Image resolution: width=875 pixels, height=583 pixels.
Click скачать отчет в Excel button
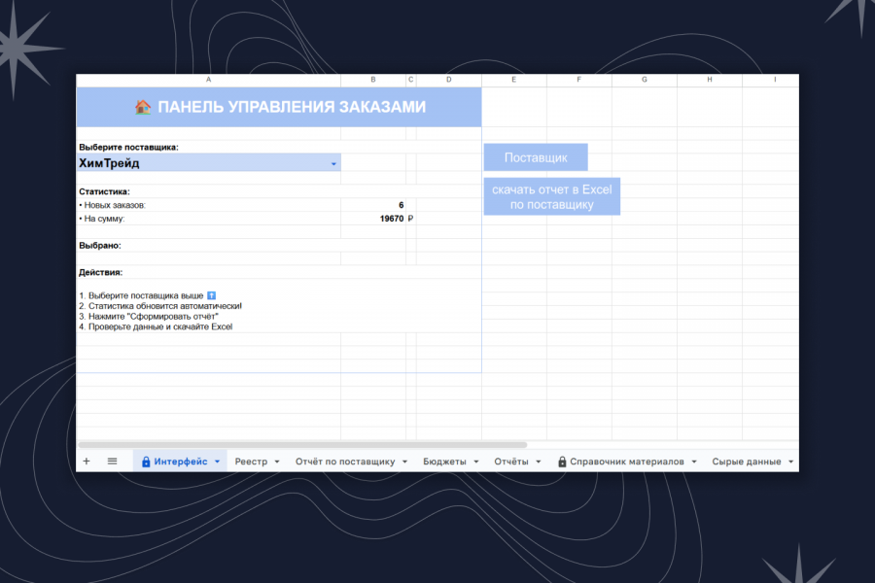coord(552,196)
